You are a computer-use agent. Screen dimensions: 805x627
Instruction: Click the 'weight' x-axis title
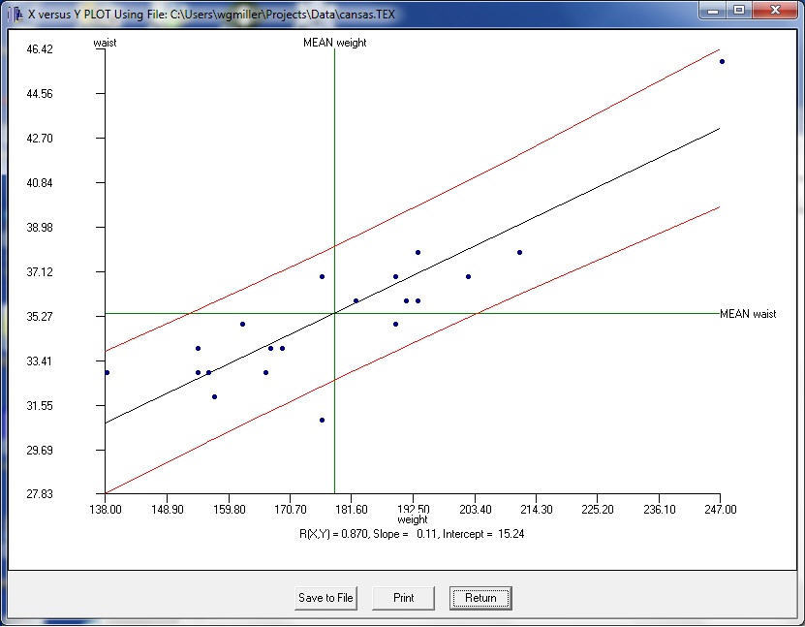point(413,519)
